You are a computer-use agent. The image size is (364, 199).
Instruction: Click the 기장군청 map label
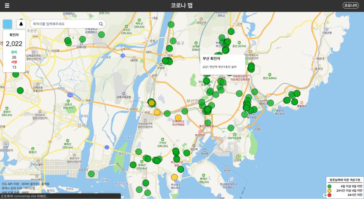coord(327,33)
